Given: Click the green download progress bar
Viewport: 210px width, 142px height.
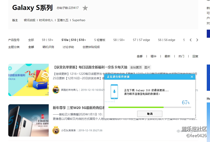Looking at the screenshot, I should point(136,107).
